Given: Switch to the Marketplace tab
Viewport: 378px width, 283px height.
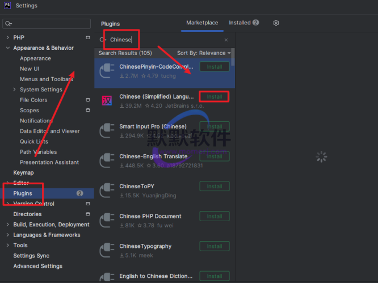Looking at the screenshot, I should tap(202, 23).
